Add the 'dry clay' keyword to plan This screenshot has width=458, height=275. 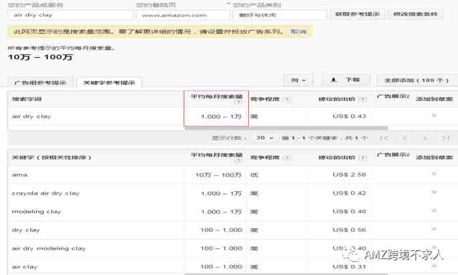(x=434, y=229)
